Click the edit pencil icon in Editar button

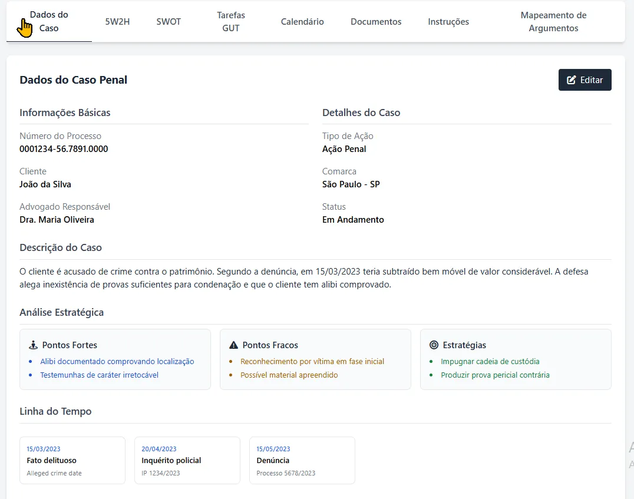(x=571, y=80)
